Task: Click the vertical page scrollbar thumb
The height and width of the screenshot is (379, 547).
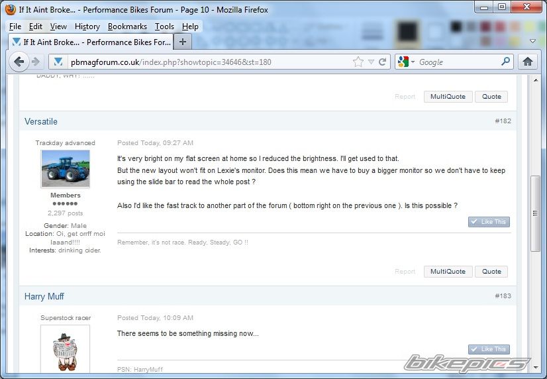Action: [x=536, y=211]
